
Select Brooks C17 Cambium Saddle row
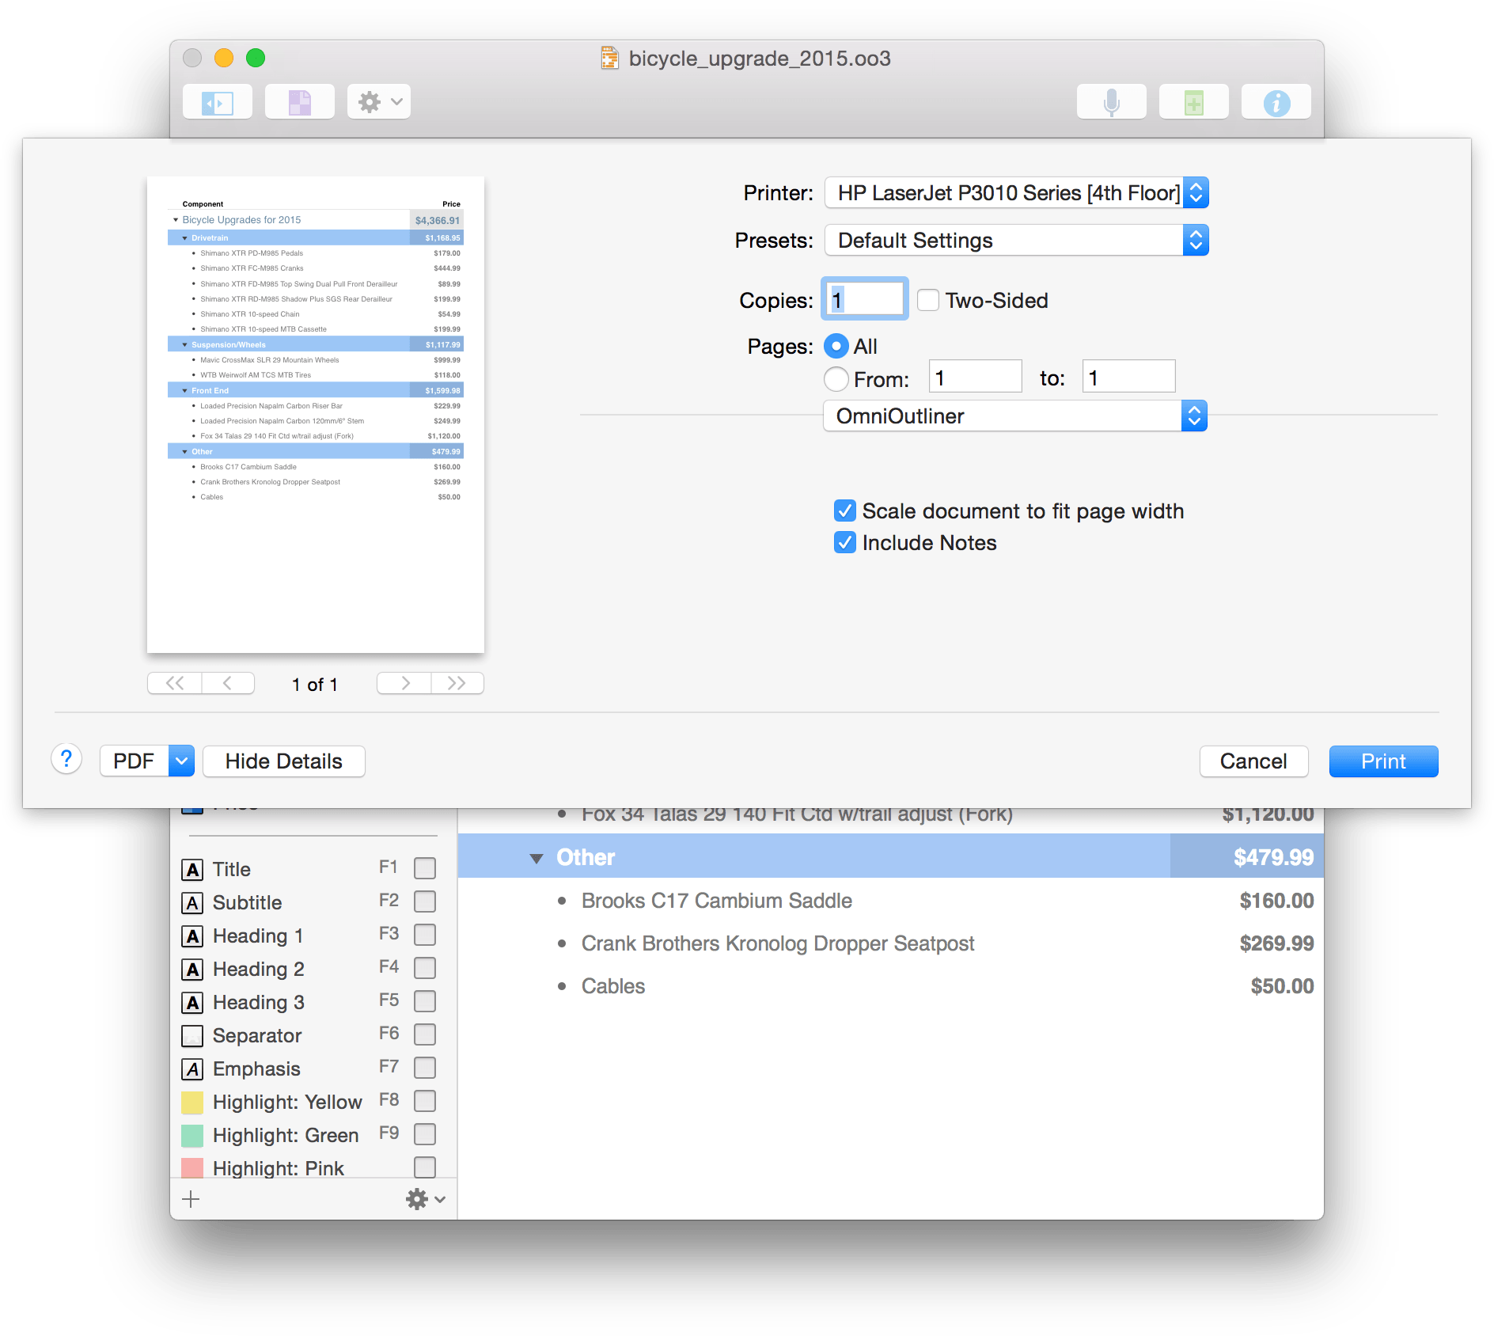coord(890,901)
